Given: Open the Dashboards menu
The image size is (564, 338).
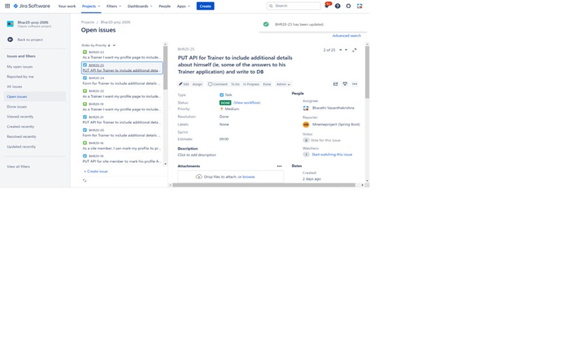Looking at the screenshot, I should (140, 6).
